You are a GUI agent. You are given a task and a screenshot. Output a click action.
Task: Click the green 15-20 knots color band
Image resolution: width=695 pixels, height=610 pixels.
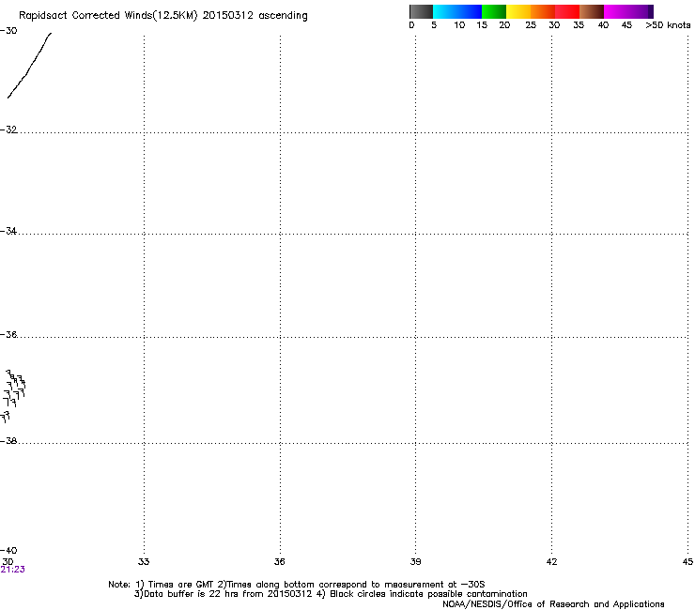[x=494, y=11]
